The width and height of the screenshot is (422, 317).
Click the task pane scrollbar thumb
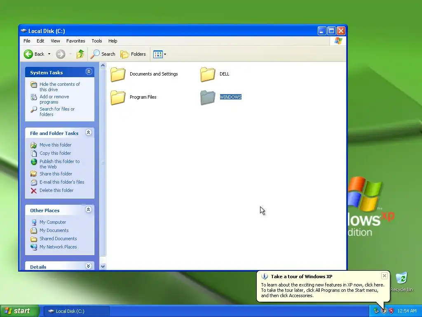tap(103, 163)
